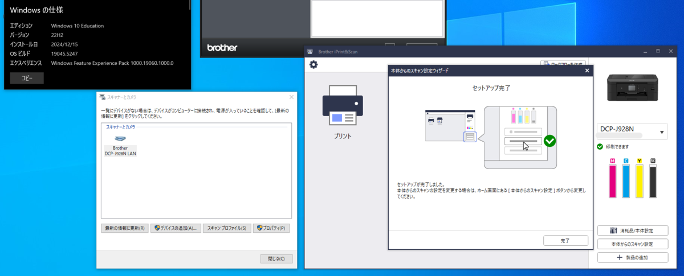The width and height of the screenshot is (684, 276).
Task: Click the brother logo in background window
Action: coord(222,48)
